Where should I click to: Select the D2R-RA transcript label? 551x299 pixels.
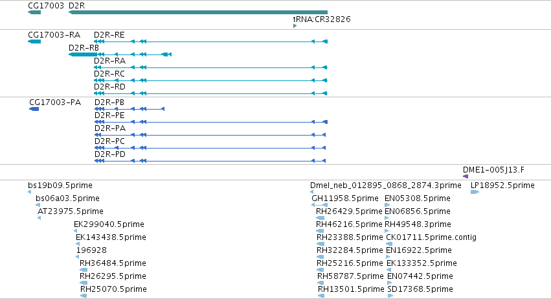coord(109,61)
